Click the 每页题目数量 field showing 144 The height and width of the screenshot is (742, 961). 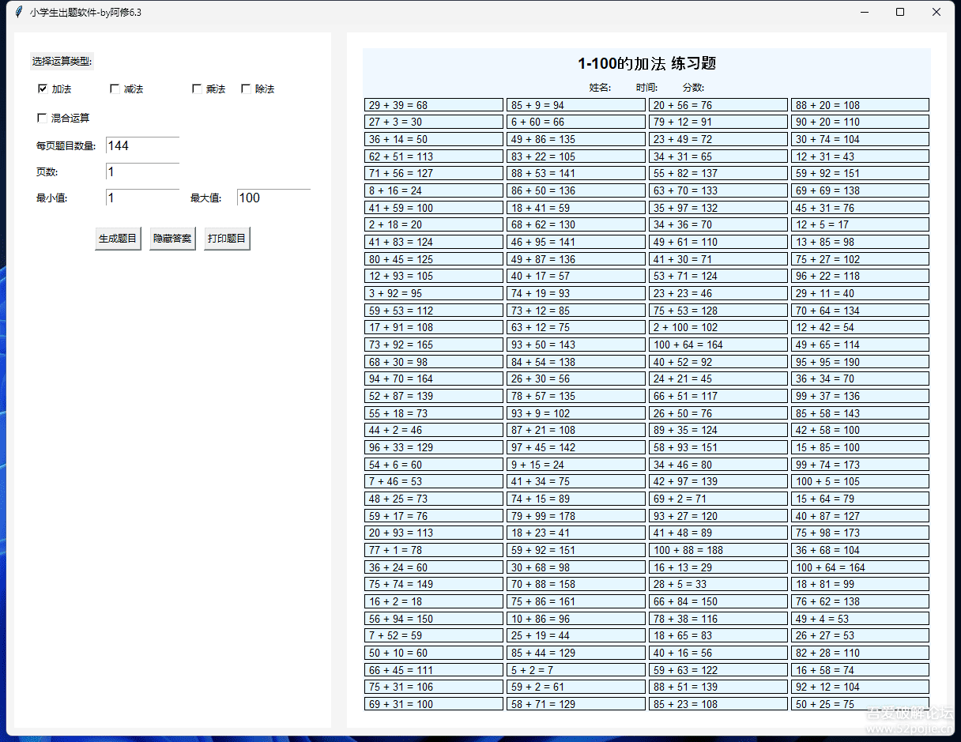tap(142, 146)
